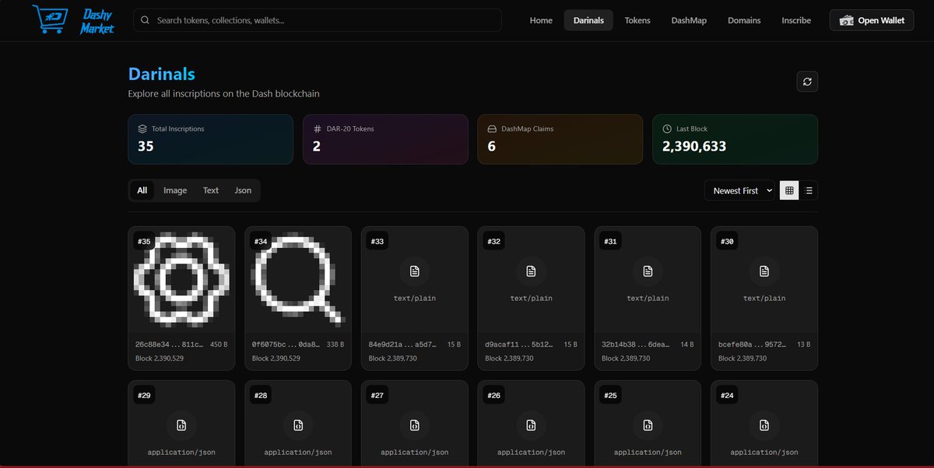
Task: Click Block 2,390,529 under inscription #35
Action: 160,358
